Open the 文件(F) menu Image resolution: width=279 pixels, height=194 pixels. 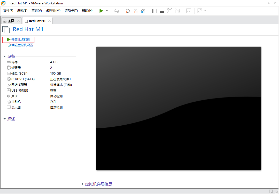8,11
